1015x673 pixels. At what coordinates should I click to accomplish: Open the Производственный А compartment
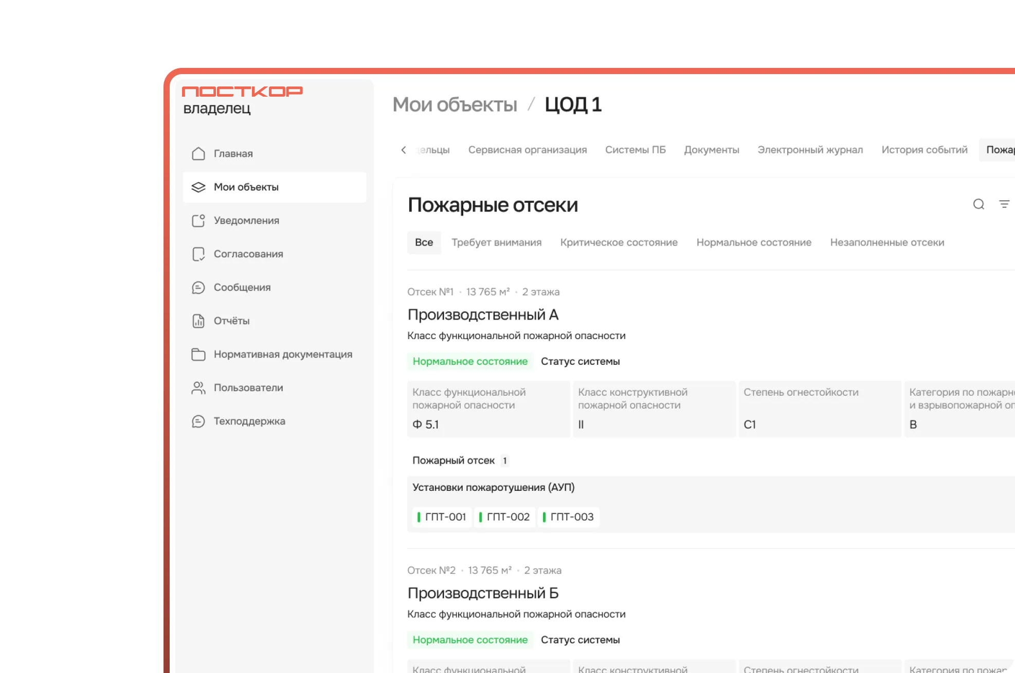483,314
